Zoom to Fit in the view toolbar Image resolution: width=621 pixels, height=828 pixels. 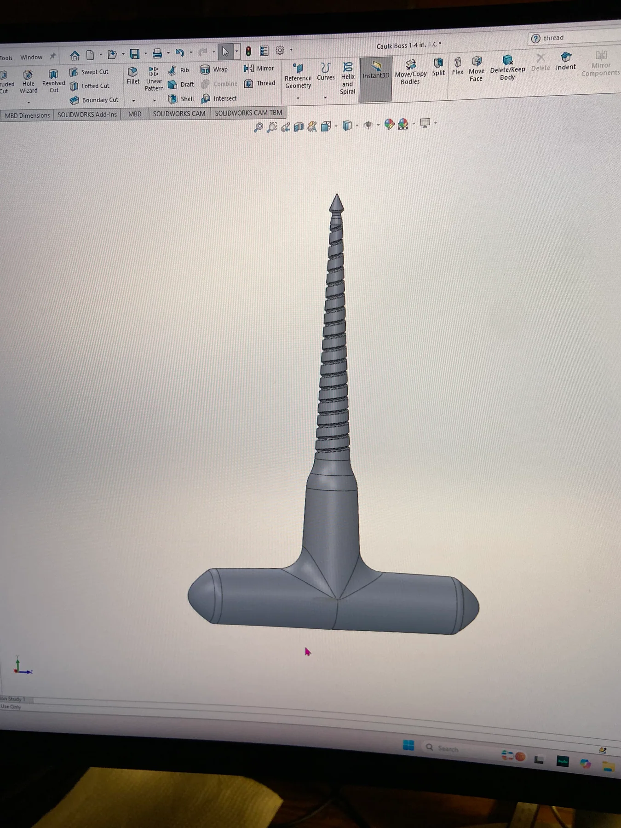click(x=259, y=127)
